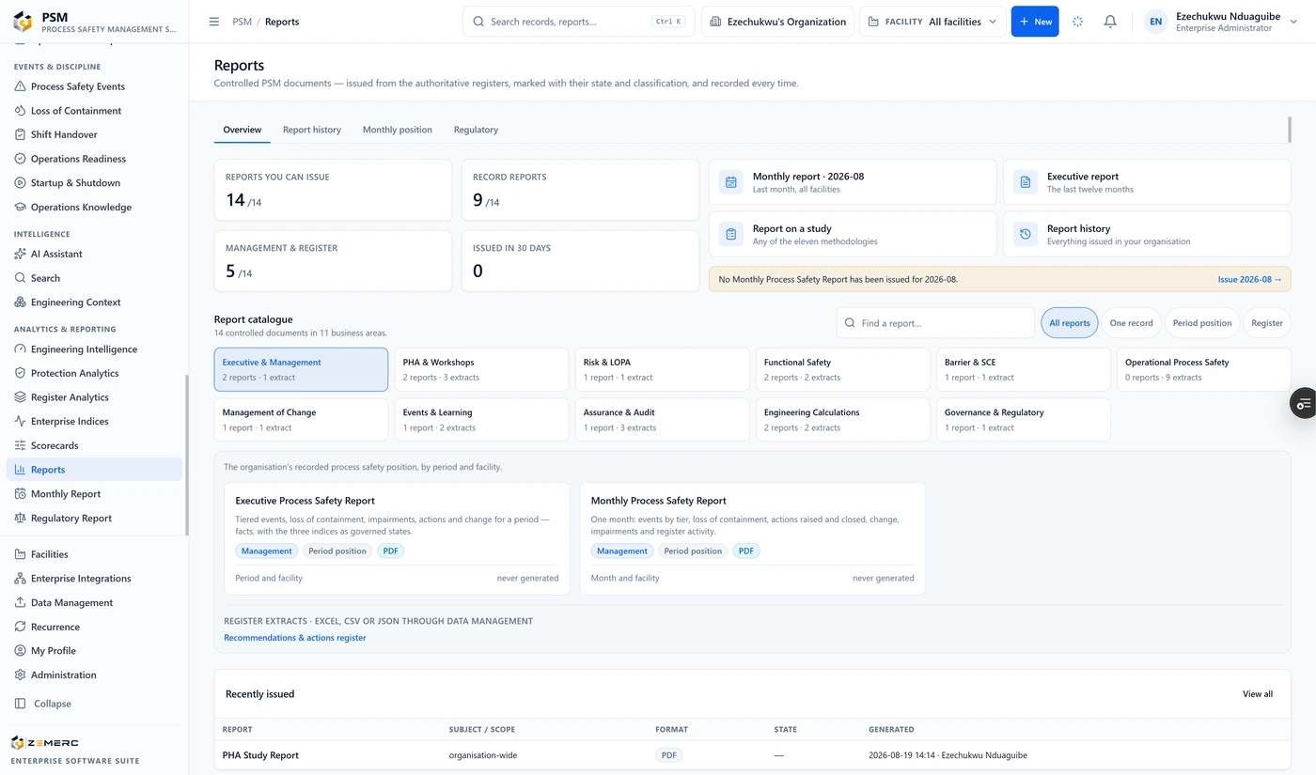The width and height of the screenshot is (1316, 775).
Task: Open Recommendations & actions register link
Action: [295, 638]
